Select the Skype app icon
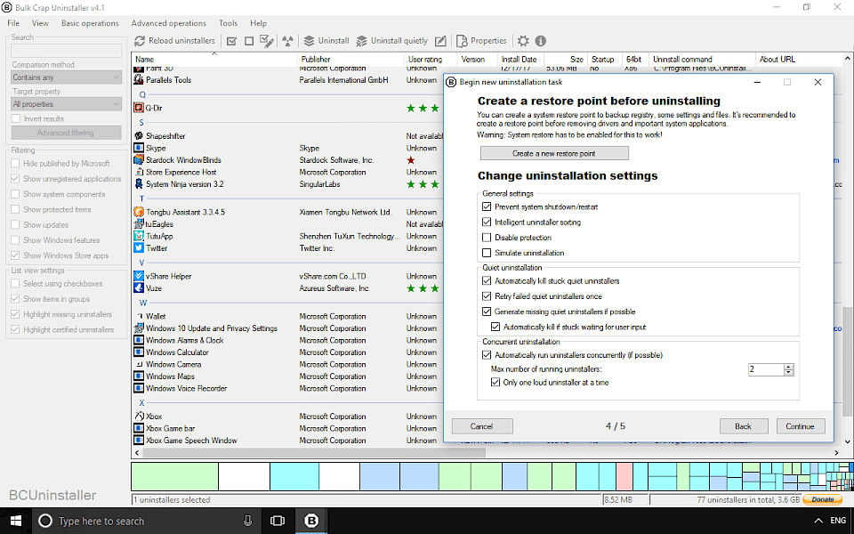Image resolution: width=854 pixels, height=534 pixels. click(139, 148)
